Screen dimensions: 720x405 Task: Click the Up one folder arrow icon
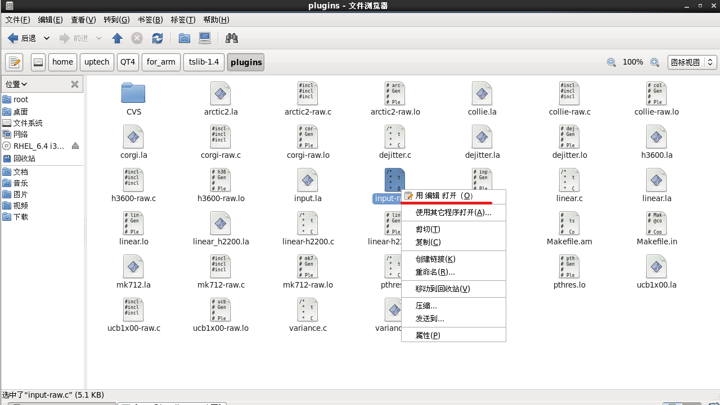coord(117,38)
